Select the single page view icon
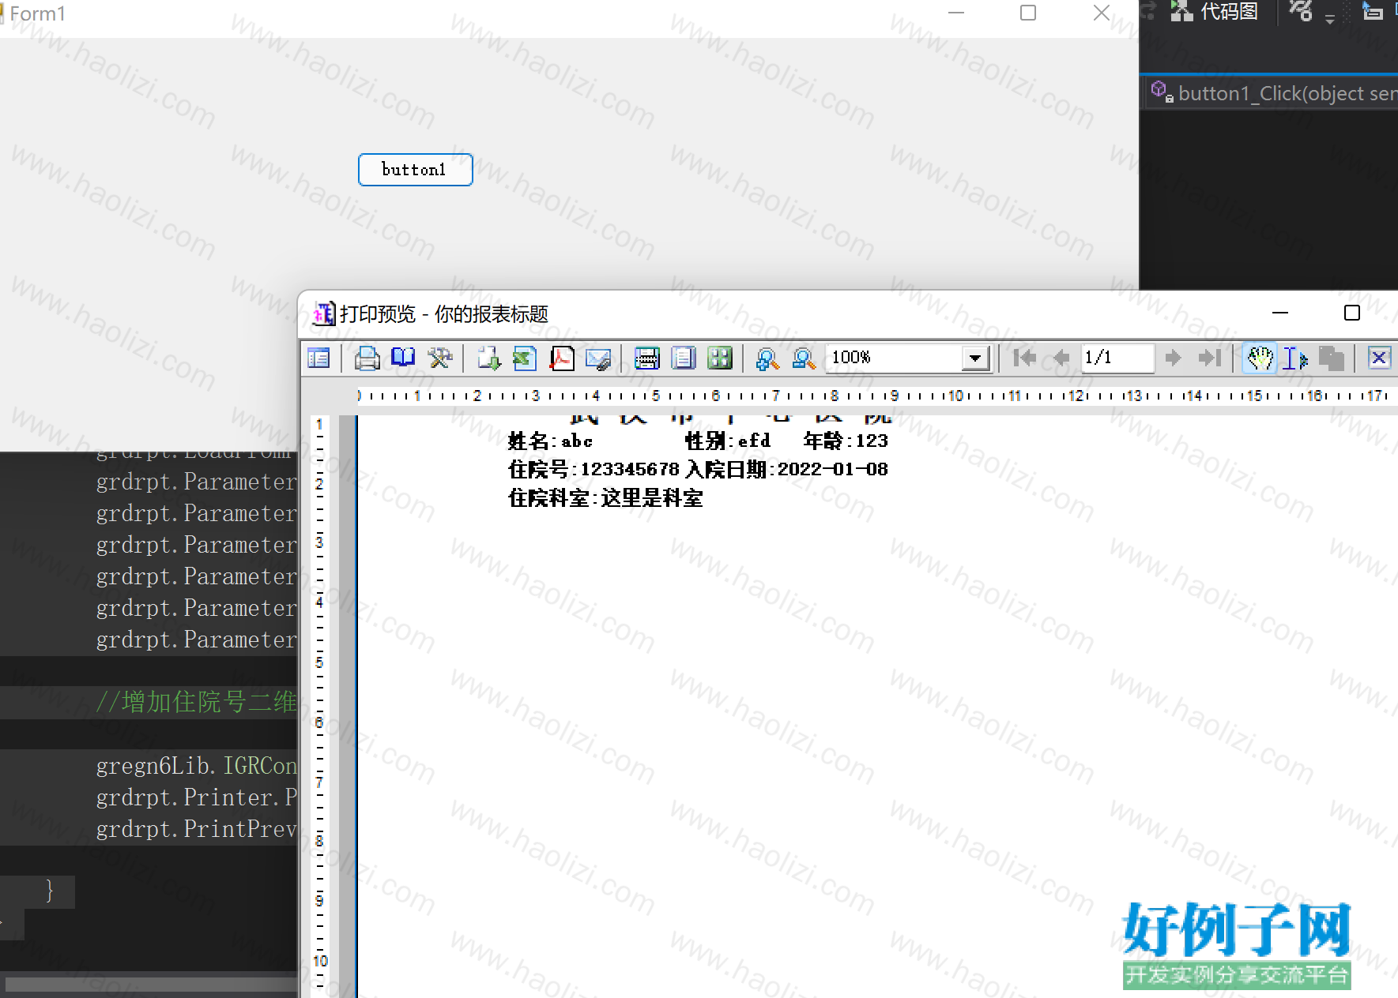Screen dimensions: 1398x998 (684, 358)
